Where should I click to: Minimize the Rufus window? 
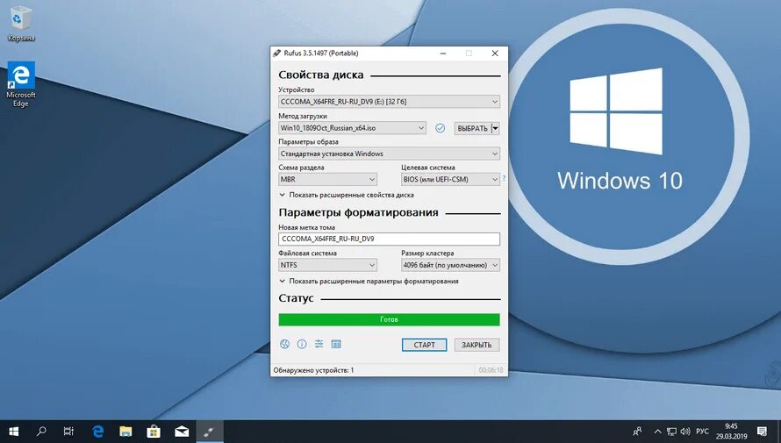[443, 54]
